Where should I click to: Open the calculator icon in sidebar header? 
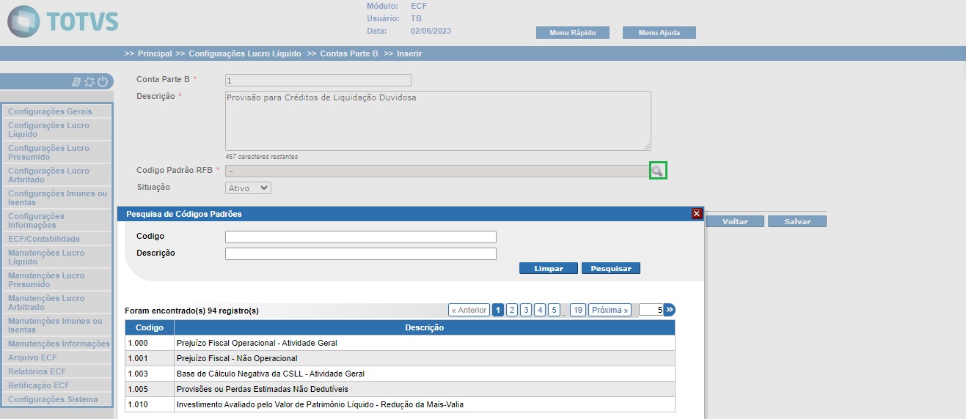tap(76, 82)
